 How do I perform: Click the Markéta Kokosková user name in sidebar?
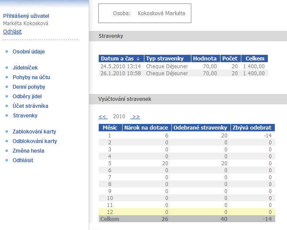(26, 23)
